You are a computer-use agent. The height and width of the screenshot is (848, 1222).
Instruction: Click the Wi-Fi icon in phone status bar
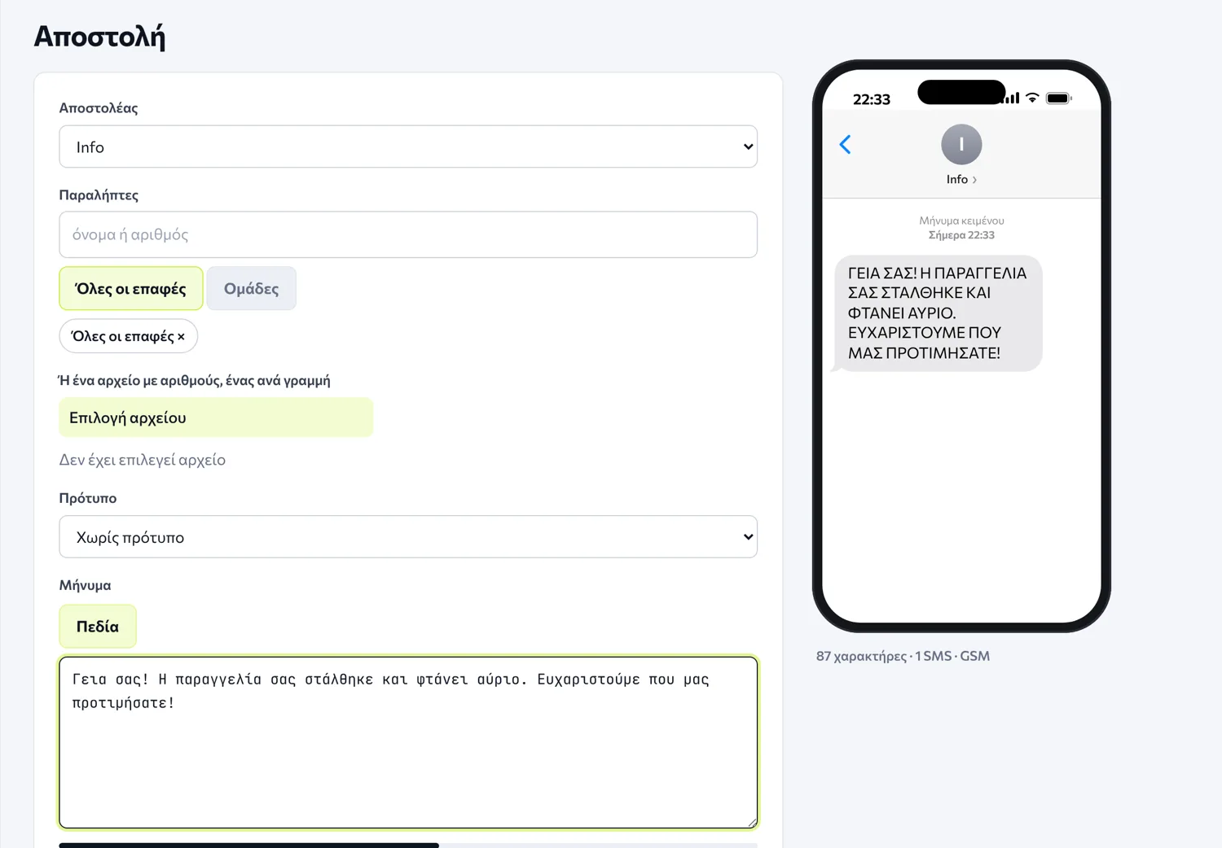pyautogui.click(x=1032, y=98)
